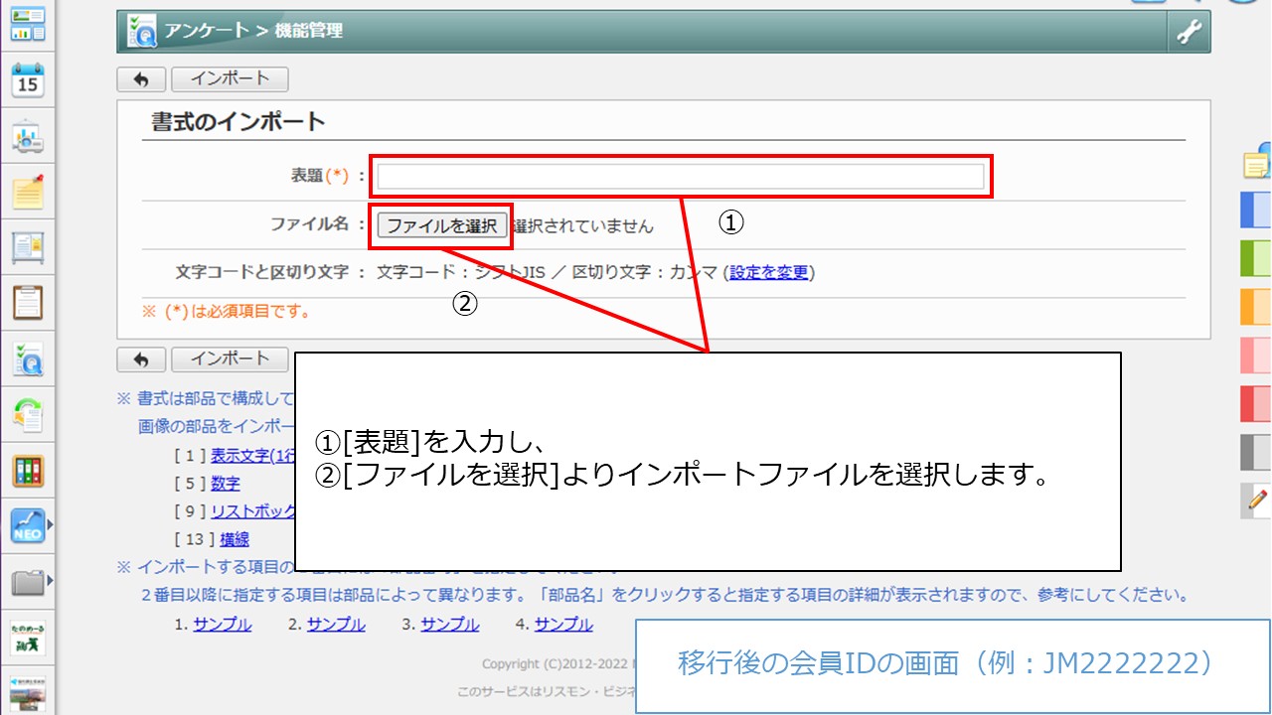Click the top back arrow button

140,79
